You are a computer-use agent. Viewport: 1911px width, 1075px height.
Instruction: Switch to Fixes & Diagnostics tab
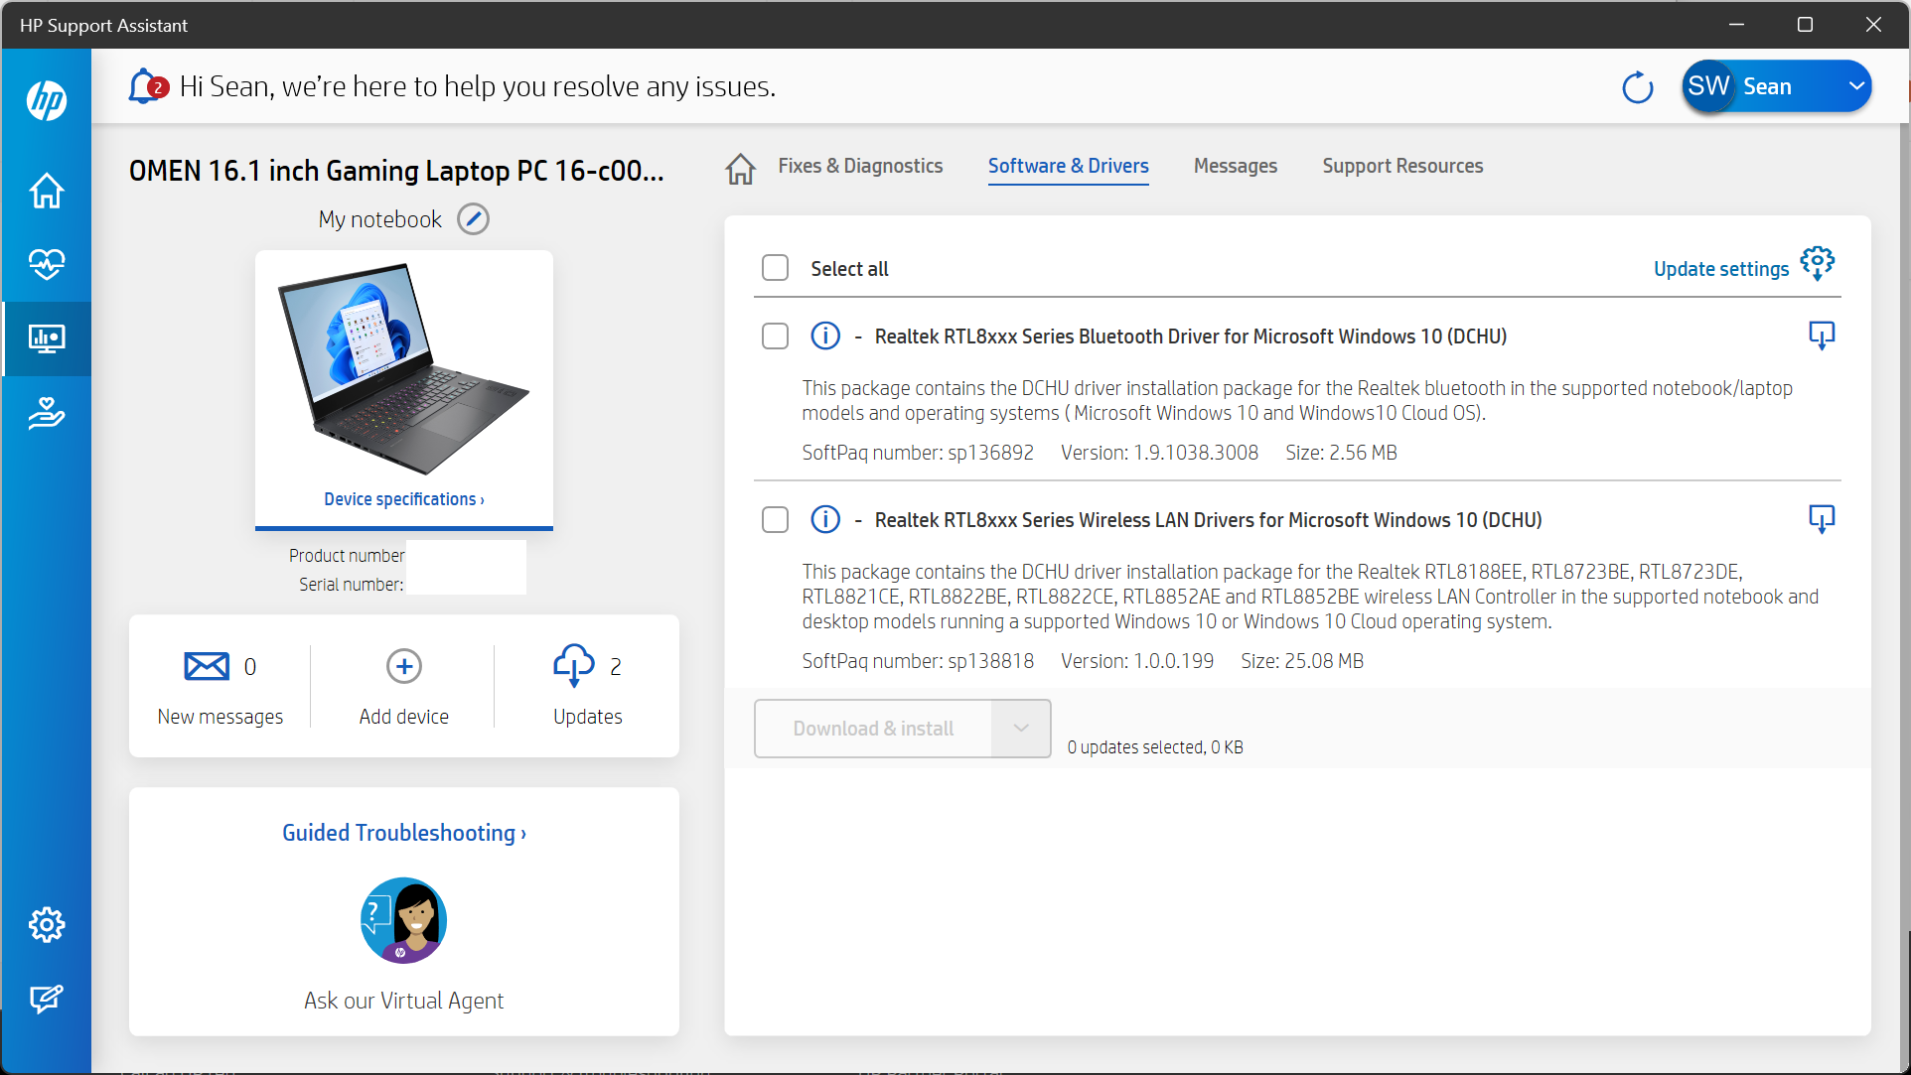coord(860,166)
